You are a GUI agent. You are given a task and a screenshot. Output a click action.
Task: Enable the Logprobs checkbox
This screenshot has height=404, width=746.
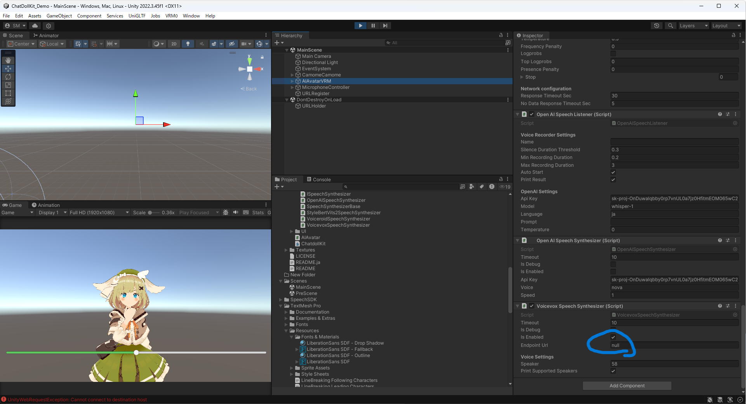pyautogui.click(x=613, y=54)
